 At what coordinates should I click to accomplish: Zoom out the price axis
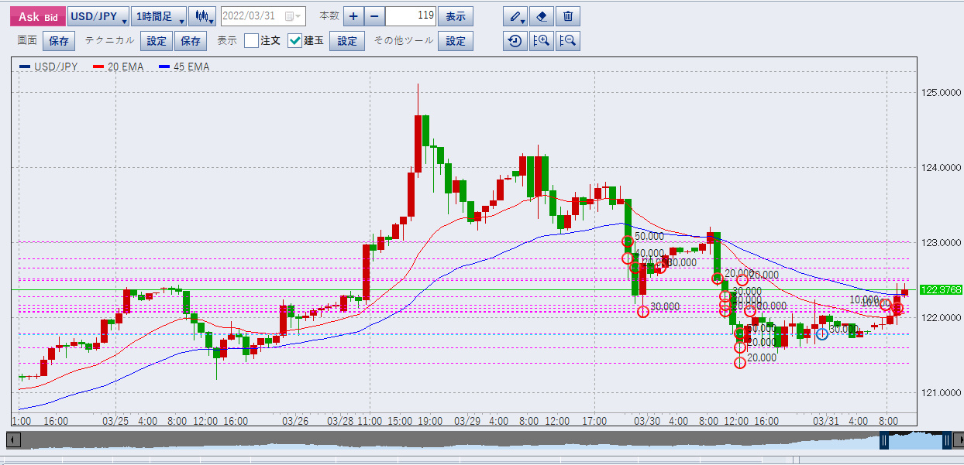568,41
